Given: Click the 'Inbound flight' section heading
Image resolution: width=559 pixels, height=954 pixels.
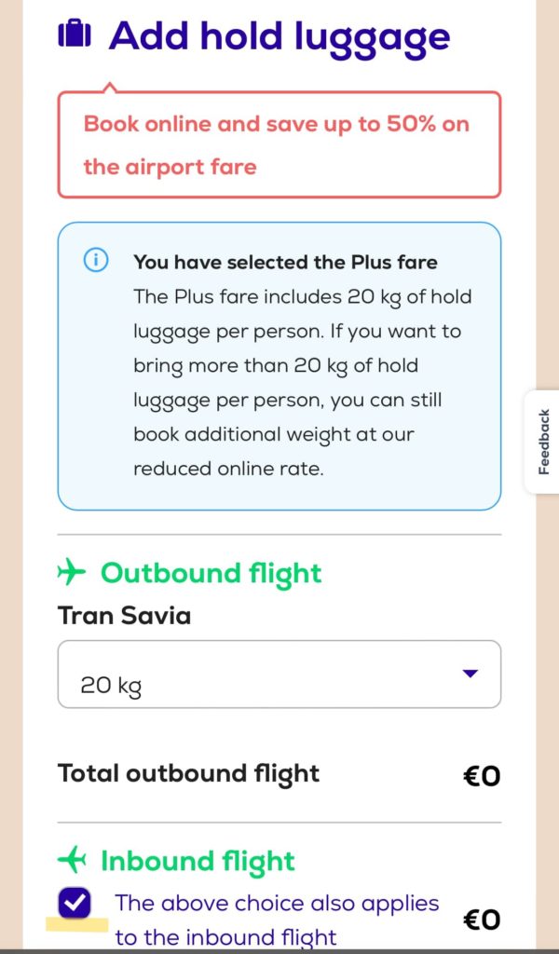Looking at the screenshot, I should [x=198, y=860].
